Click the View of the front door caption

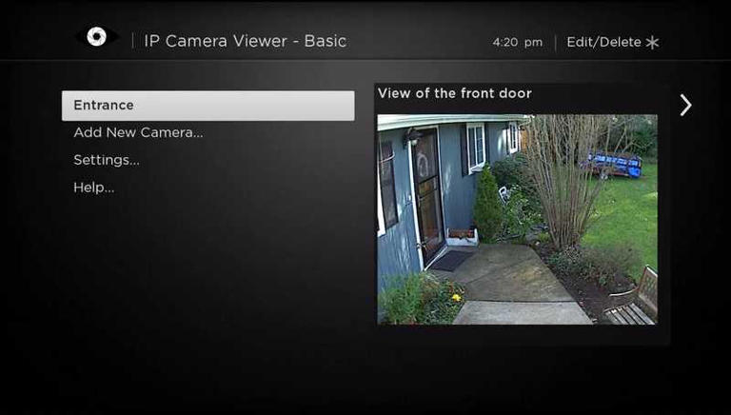[x=455, y=93]
